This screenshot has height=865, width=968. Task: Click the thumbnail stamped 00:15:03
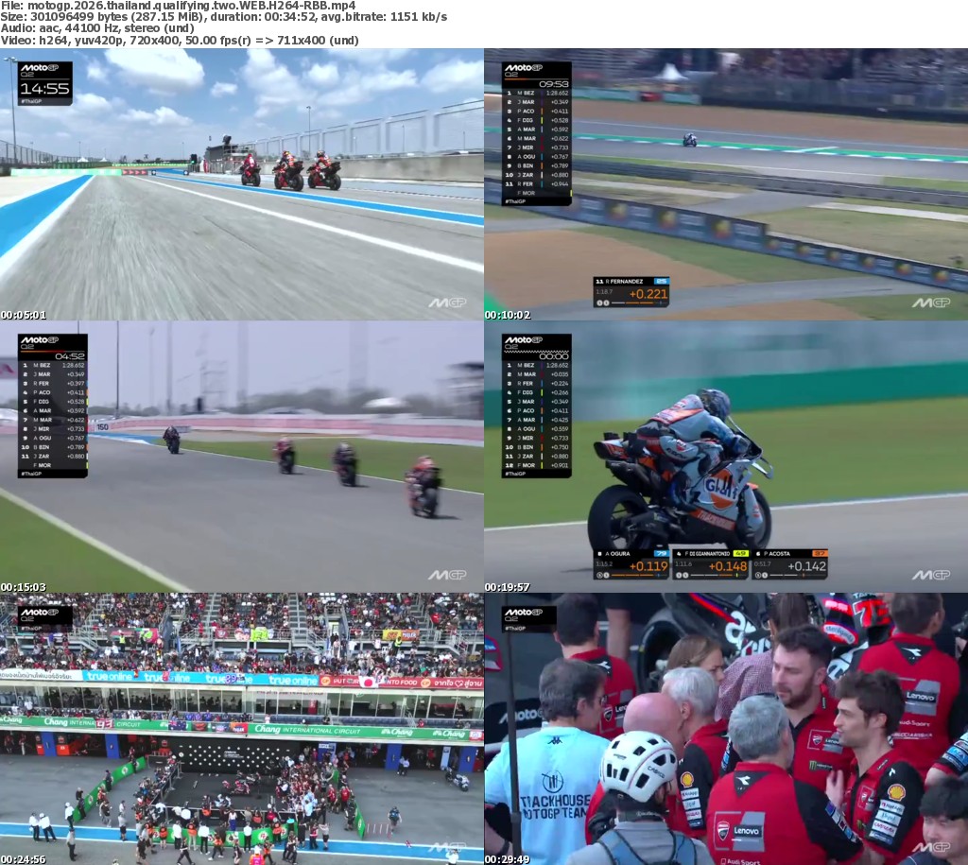pos(242,457)
